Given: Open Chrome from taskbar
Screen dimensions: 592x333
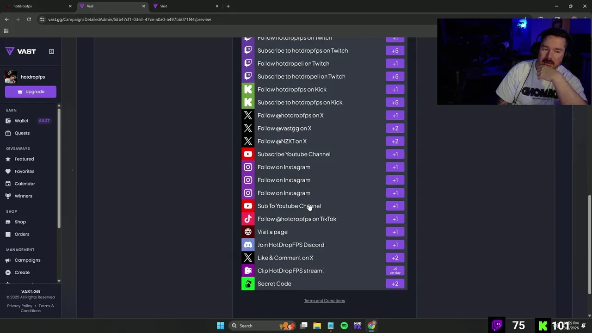Looking at the screenshot, I should (x=371, y=326).
